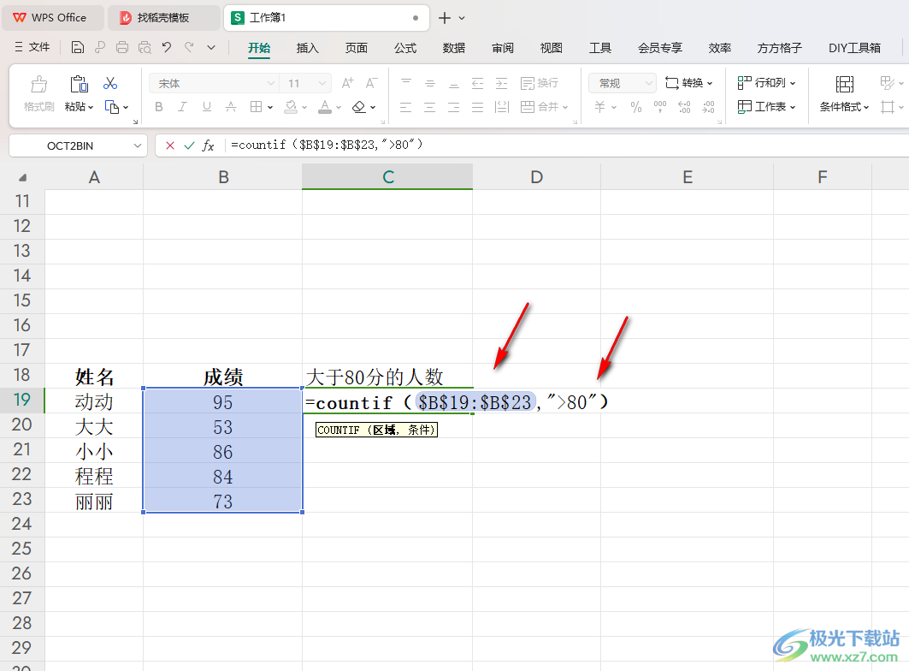
Task: Open the font name dropdown (宋体)
Action: [271, 84]
